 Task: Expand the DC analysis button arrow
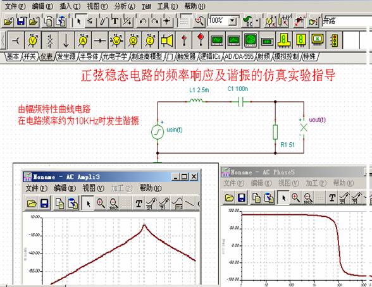[257, 21]
